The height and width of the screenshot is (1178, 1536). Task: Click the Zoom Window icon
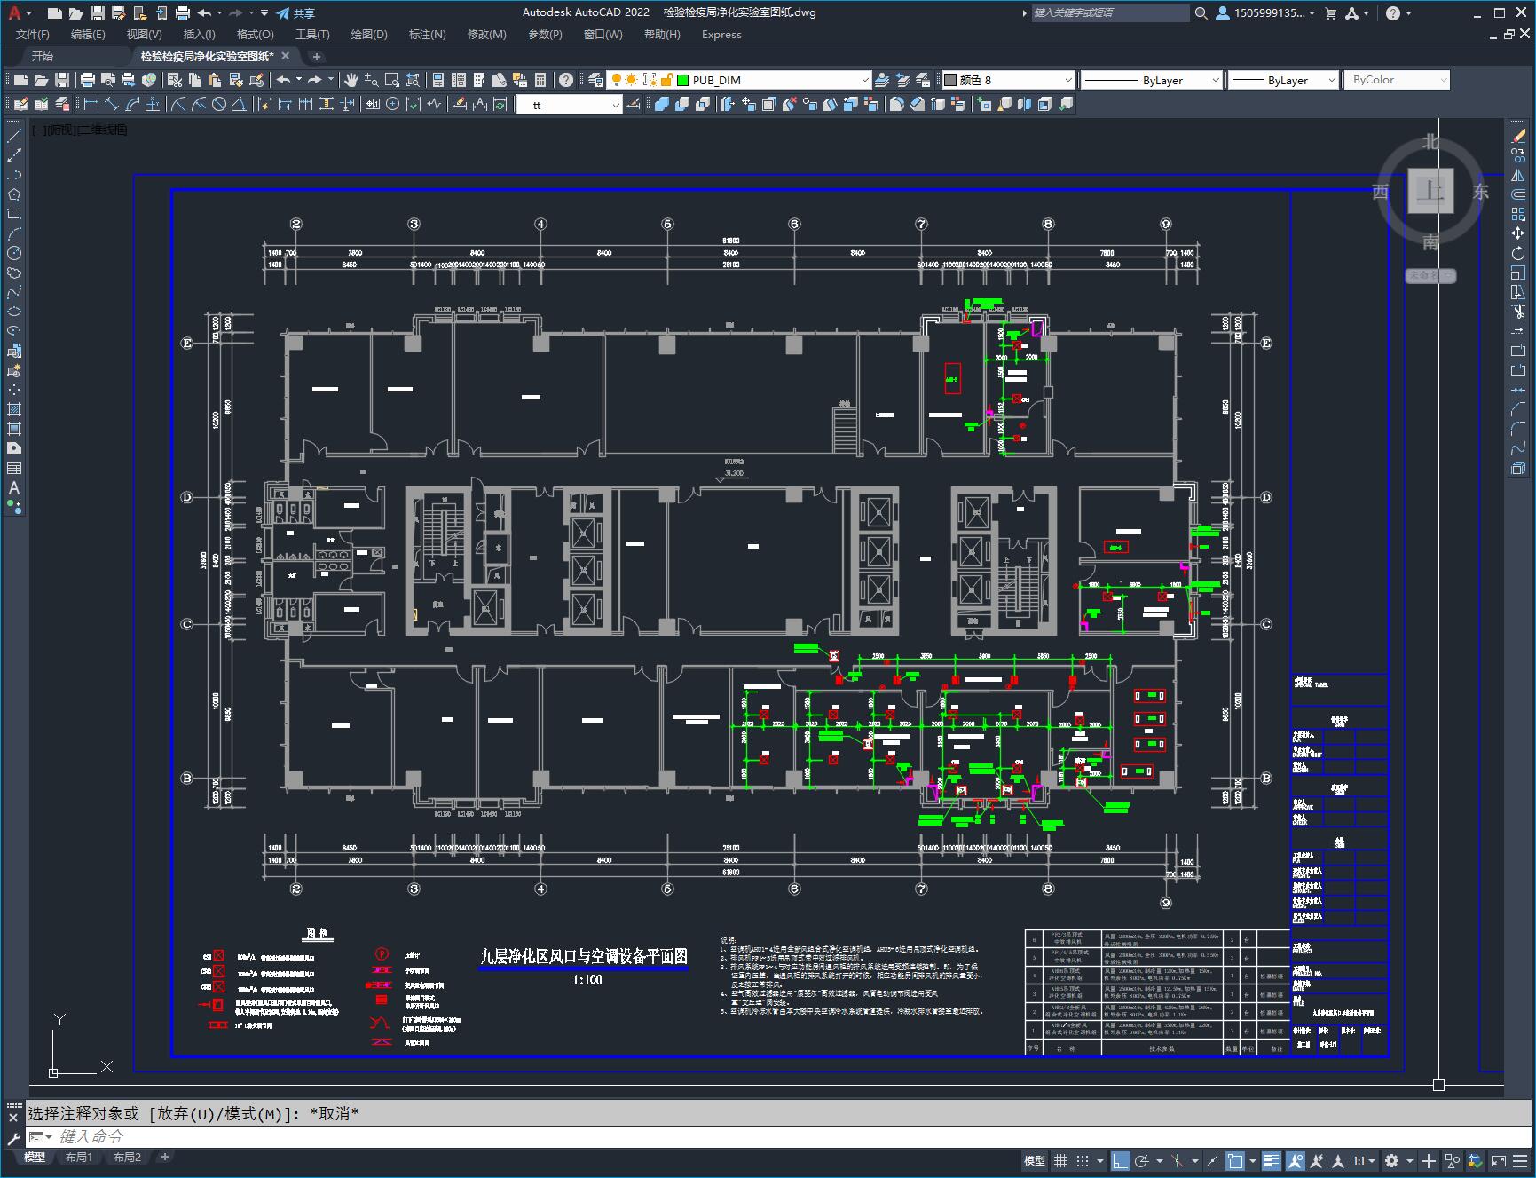(392, 80)
